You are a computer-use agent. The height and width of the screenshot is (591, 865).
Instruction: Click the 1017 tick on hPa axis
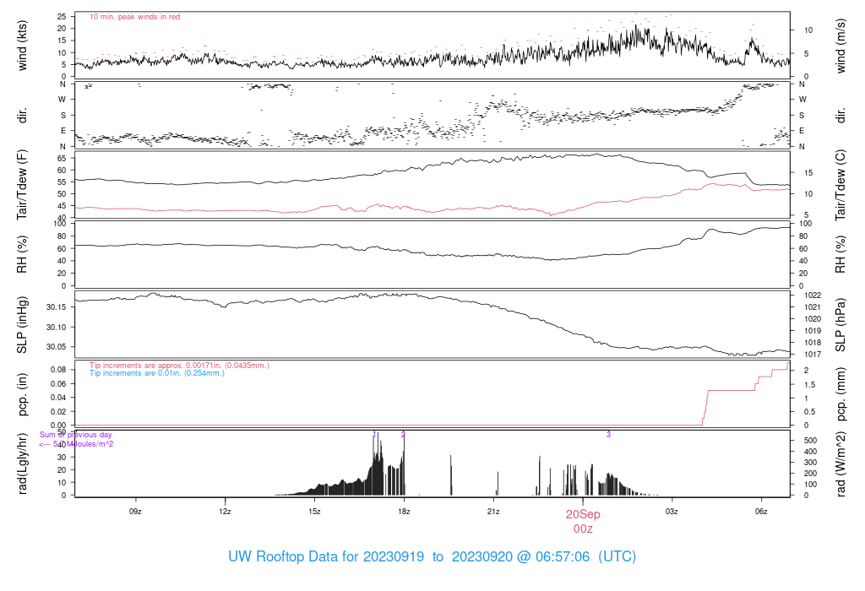point(813,355)
